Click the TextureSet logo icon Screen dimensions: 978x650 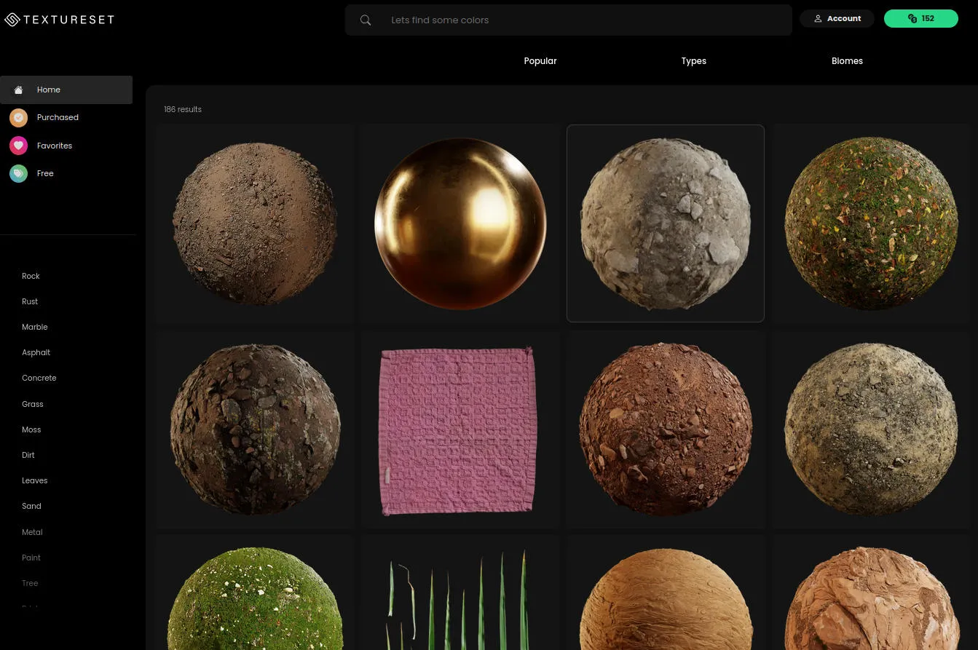point(12,20)
